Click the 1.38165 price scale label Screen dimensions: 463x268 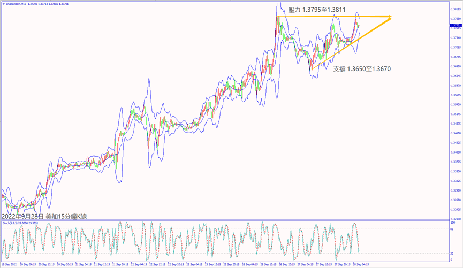click(x=456, y=9)
